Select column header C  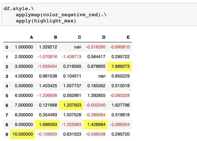[x=80, y=37]
